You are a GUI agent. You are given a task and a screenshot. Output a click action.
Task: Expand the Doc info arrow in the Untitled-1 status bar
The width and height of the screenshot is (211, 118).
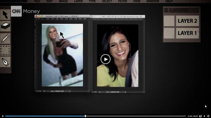(x=70, y=91)
